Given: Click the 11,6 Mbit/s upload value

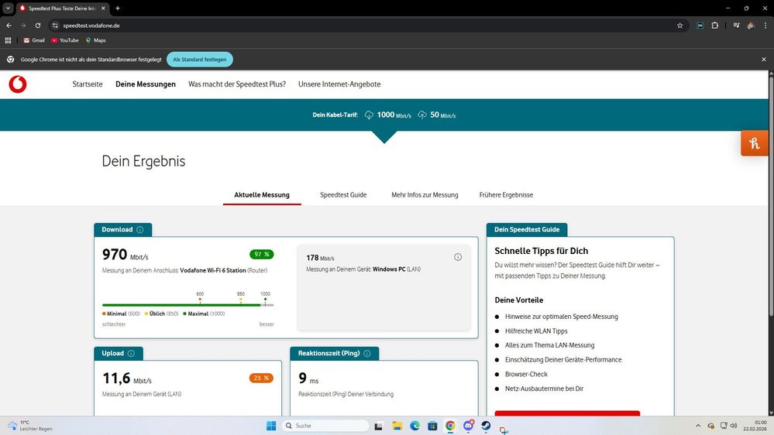Looking at the screenshot, I should (127, 378).
